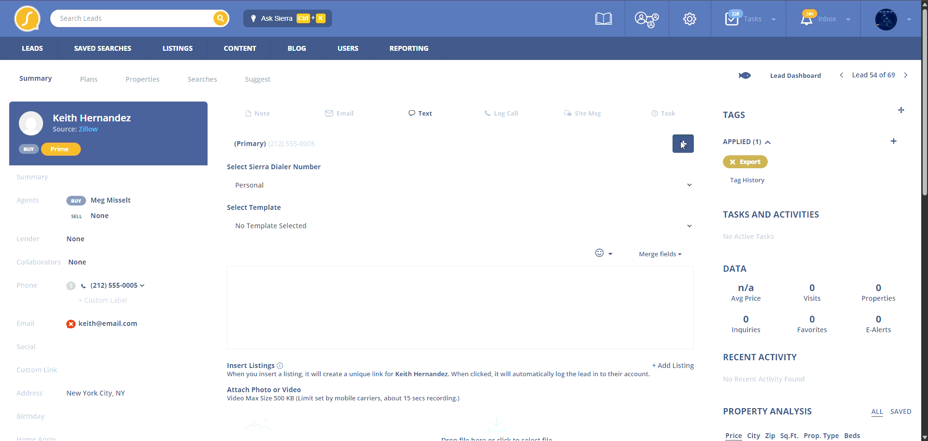The height and width of the screenshot is (441, 928).
Task: Click the page vertical scrollbar
Action: pos(925,102)
